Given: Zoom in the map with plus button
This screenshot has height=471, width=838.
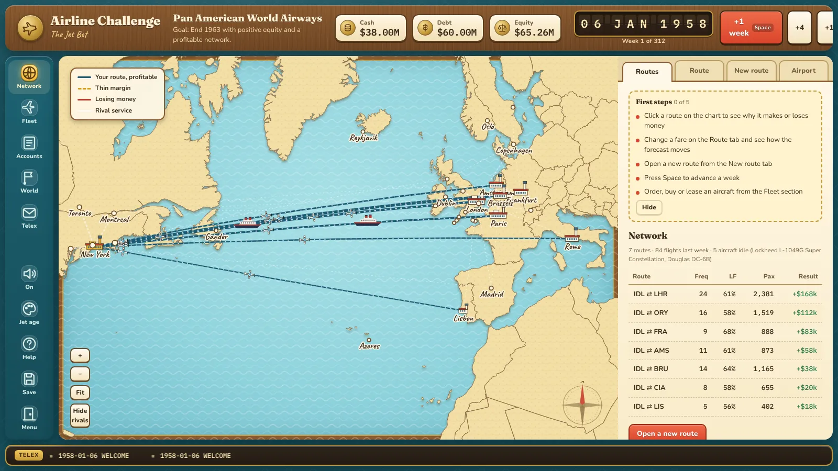Looking at the screenshot, I should [x=80, y=356].
